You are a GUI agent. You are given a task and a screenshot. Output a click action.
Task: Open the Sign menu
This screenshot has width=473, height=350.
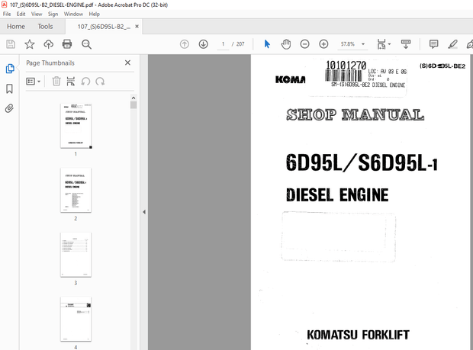pyautogui.click(x=53, y=14)
